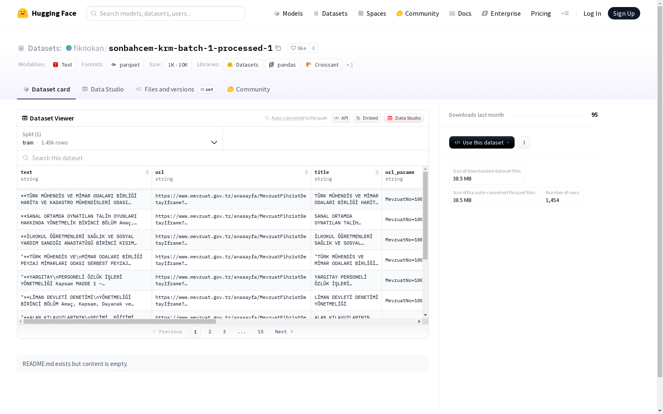Screen dimensions: 663x414
Task: Click Next page in pagination
Action: [x=284, y=332]
